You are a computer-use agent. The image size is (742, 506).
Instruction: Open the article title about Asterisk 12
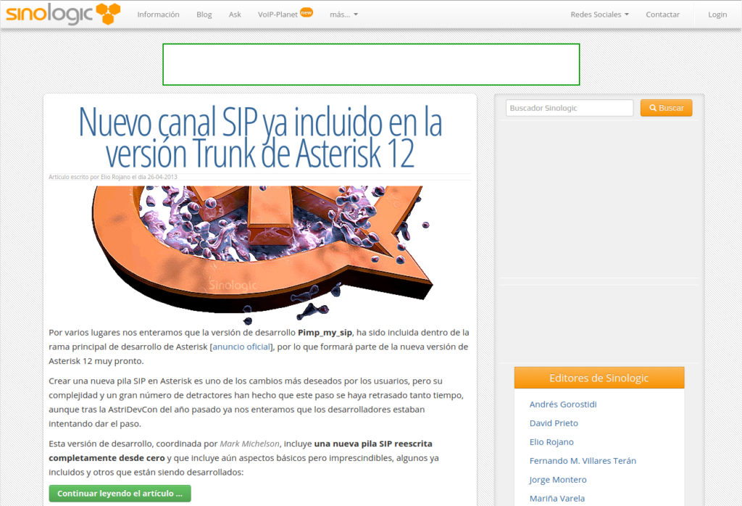pos(260,137)
